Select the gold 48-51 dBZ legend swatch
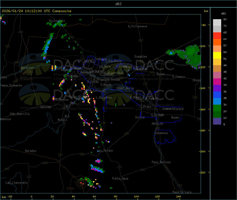This screenshot has width=237, height=200. click(x=217, y=62)
